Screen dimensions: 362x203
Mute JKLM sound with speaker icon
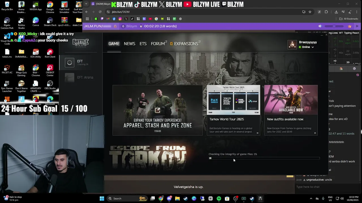click(x=320, y=26)
